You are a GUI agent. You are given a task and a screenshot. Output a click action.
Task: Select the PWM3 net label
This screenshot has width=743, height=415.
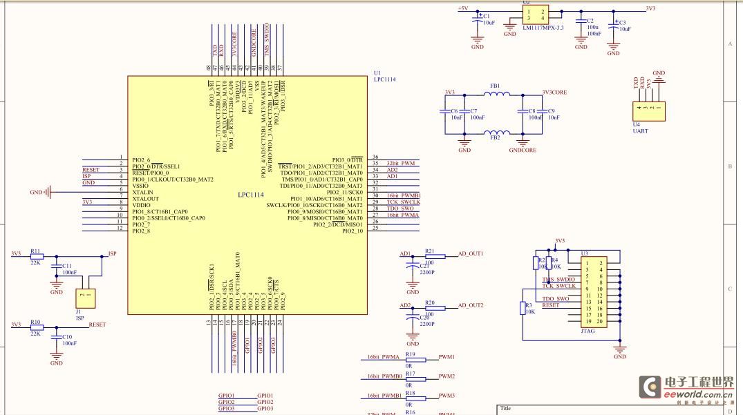pyautogui.click(x=446, y=396)
